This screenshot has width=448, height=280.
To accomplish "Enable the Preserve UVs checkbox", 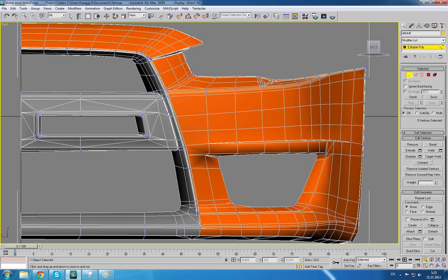I will [x=407, y=219].
